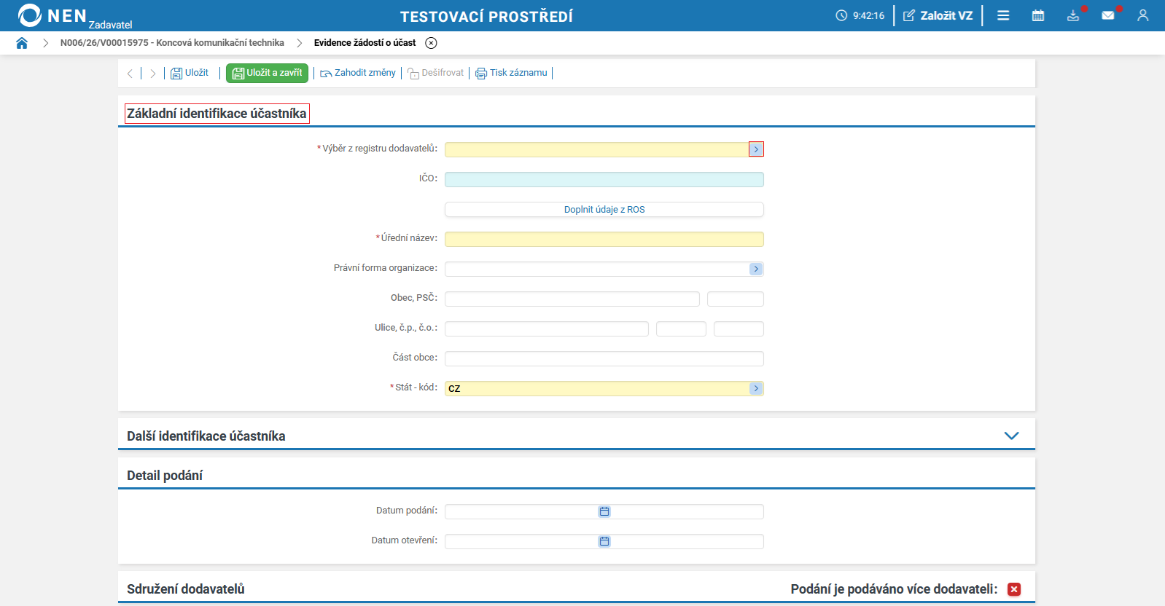
Task: Open the Výběr z registru dodavatelů picker arrow
Action: [756, 149]
